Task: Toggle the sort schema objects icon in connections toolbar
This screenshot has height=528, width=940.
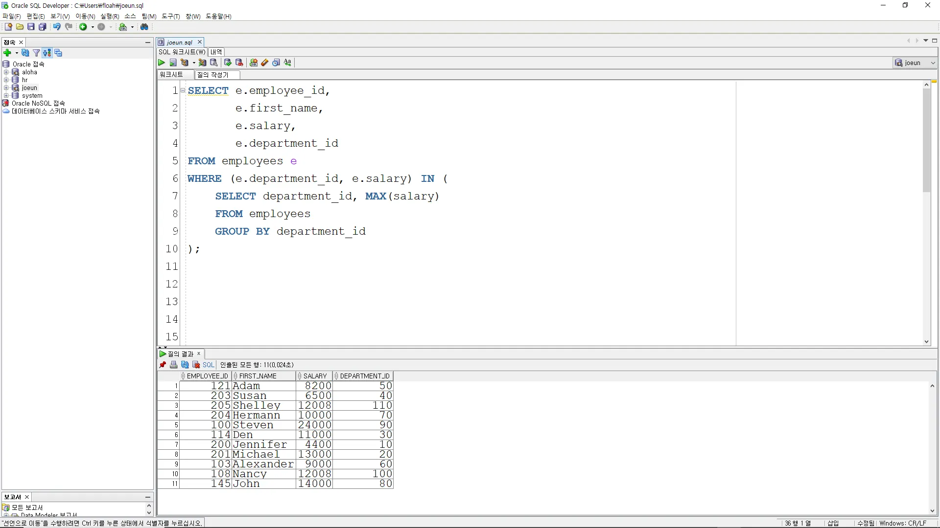Action: click(x=47, y=53)
